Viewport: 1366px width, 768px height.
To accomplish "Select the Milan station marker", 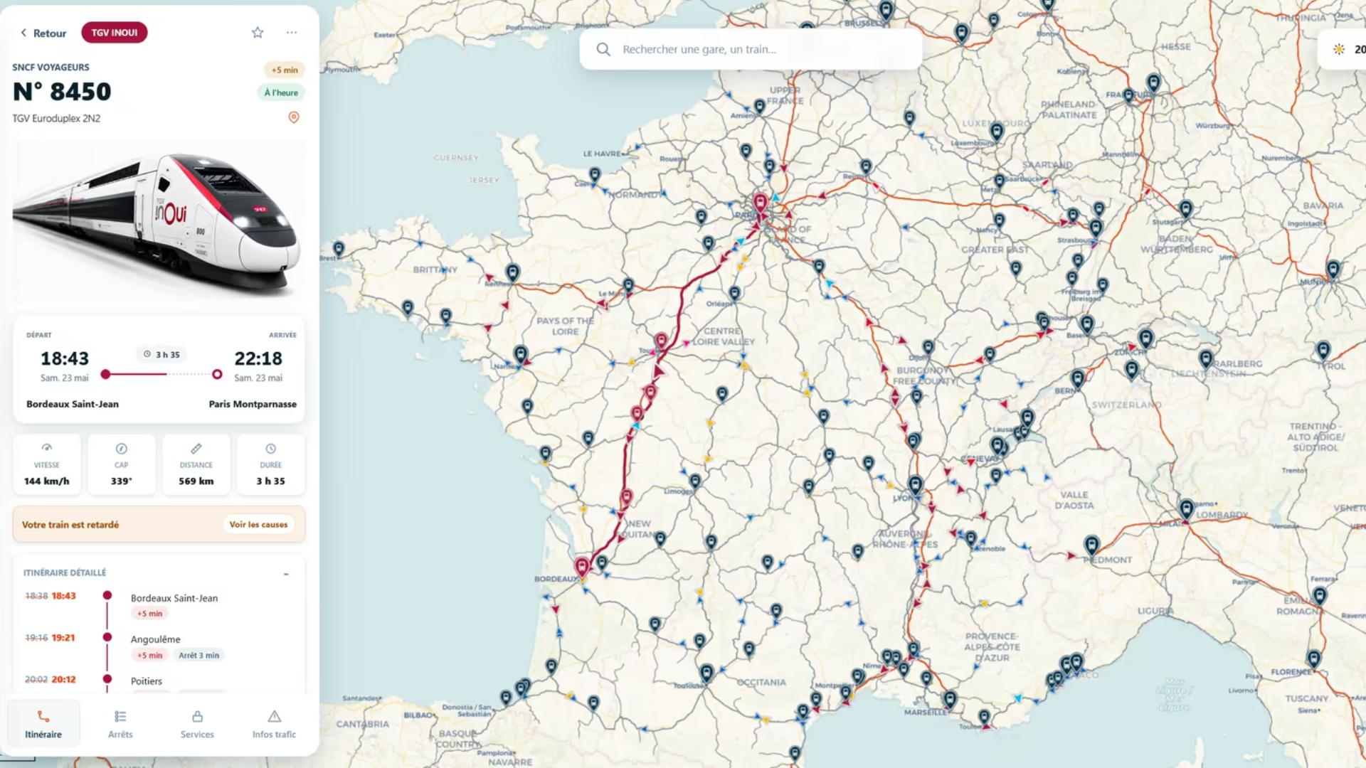I will (1186, 508).
